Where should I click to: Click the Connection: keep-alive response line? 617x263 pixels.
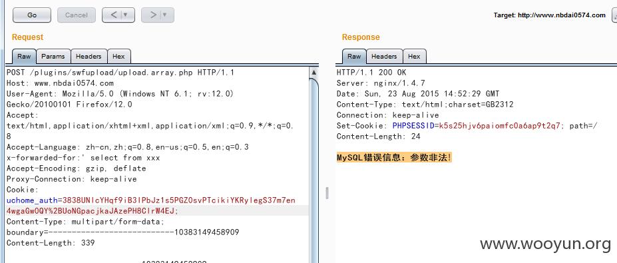tap(387, 115)
